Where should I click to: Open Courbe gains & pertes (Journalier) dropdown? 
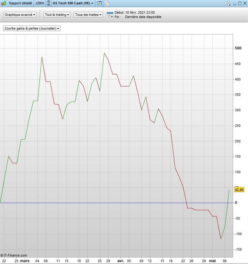(x=32, y=28)
